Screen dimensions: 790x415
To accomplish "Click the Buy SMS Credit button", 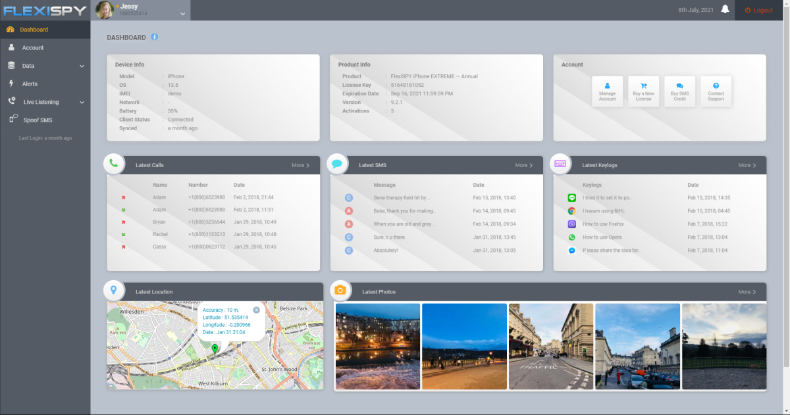I will point(679,91).
